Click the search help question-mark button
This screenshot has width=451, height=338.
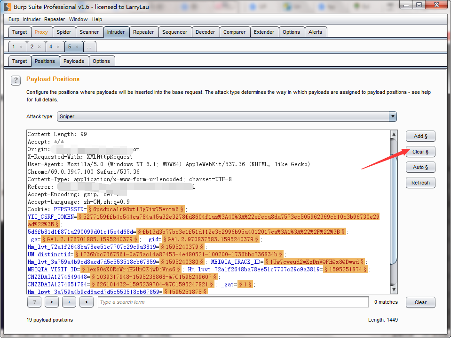click(x=34, y=302)
